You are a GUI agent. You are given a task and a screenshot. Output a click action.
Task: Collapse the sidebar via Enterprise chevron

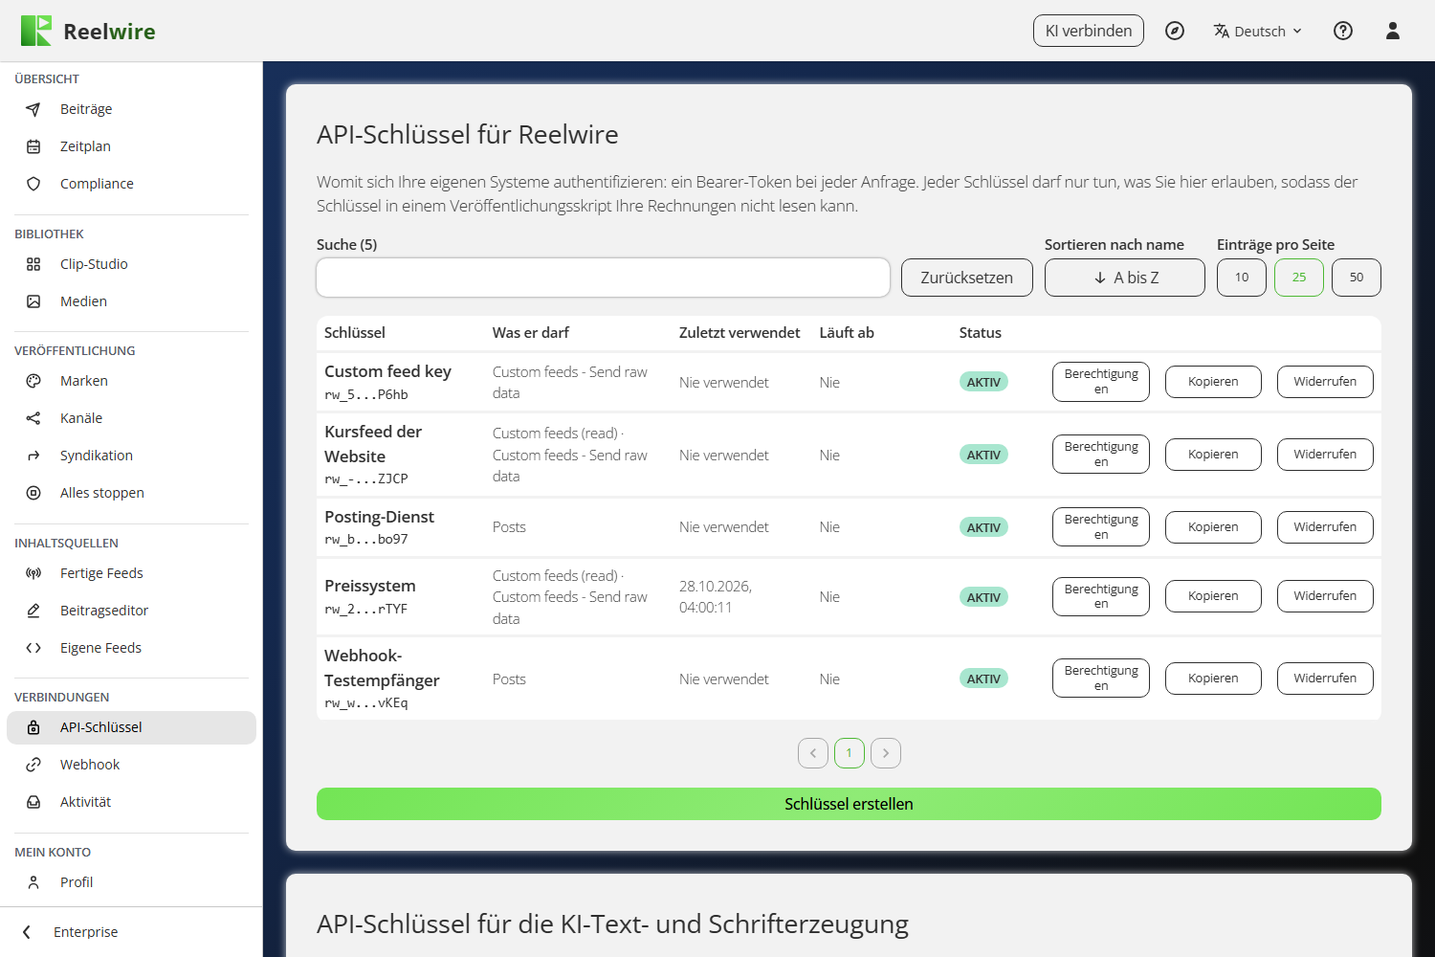pyautogui.click(x=27, y=932)
